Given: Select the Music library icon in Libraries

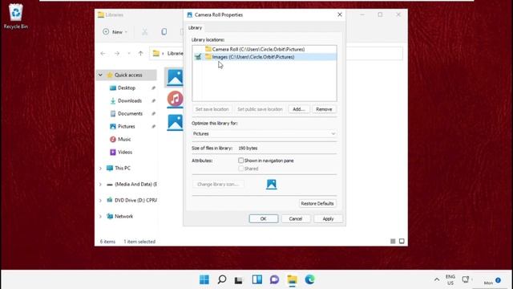Looking at the screenshot, I should point(175,99).
